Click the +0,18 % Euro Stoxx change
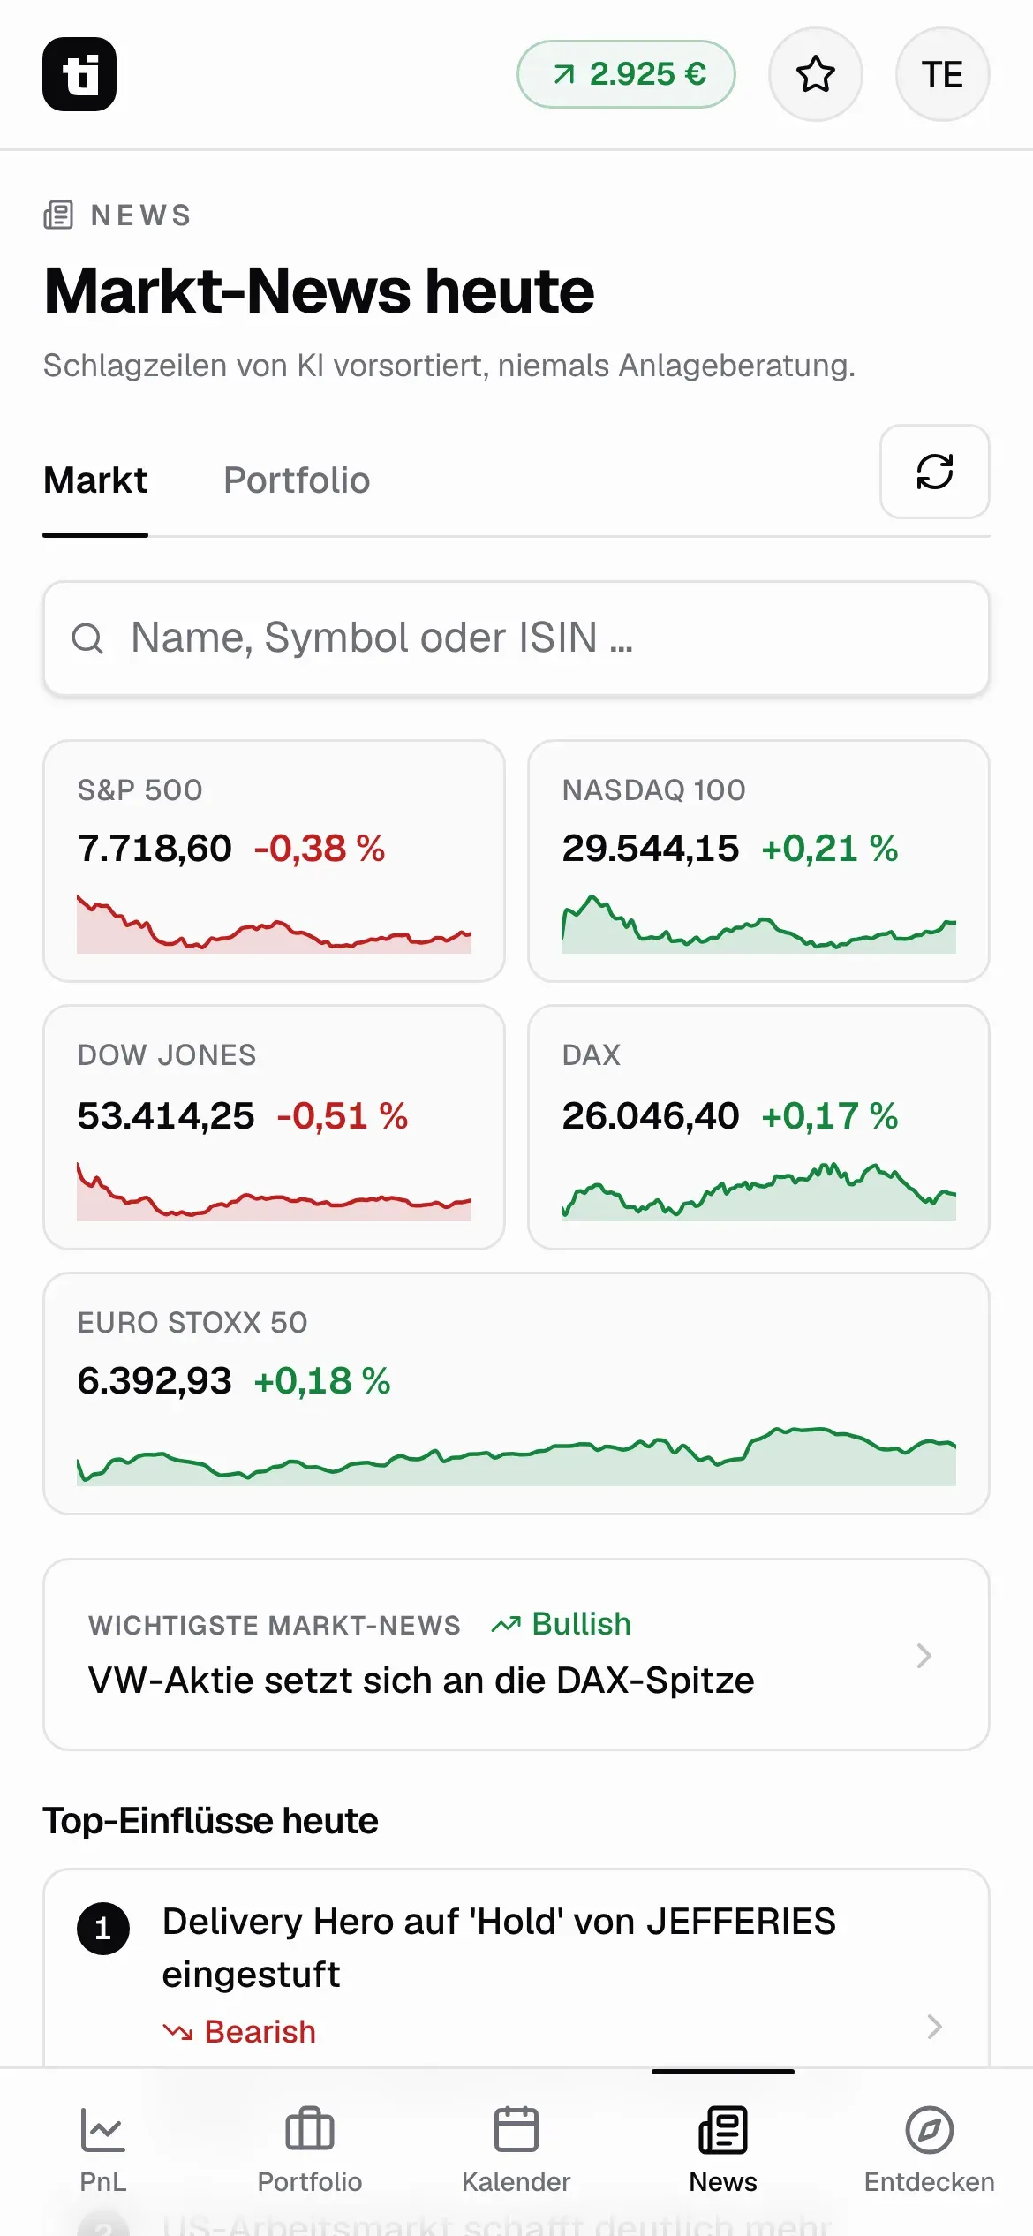This screenshot has height=2236, width=1033. [322, 1381]
